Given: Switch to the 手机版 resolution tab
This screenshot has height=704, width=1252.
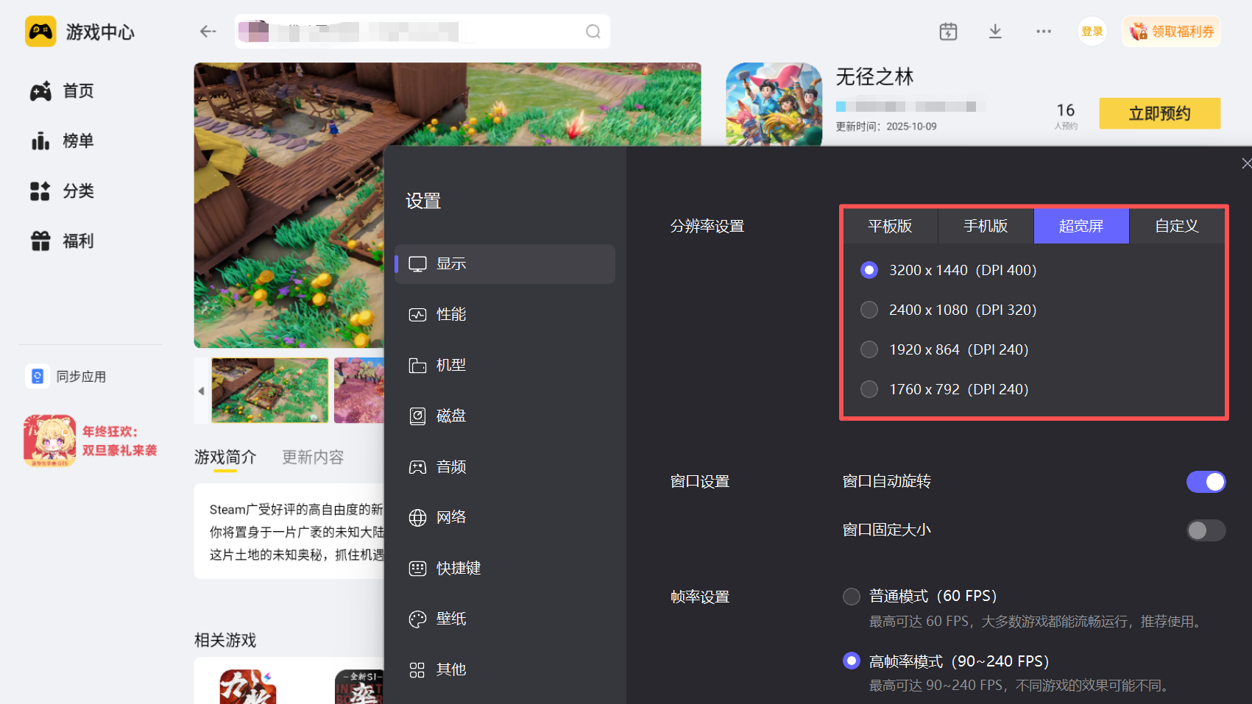Looking at the screenshot, I should [x=986, y=226].
